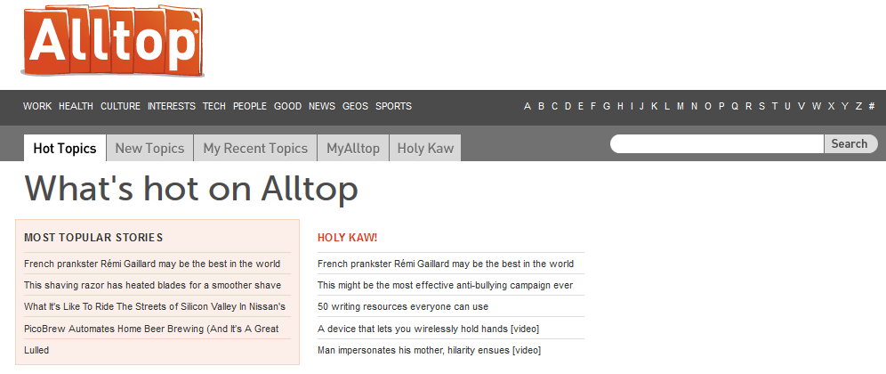The height and width of the screenshot is (374, 886).
Task: Browse topics starting with letter D
Action: [x=568, y=106]
